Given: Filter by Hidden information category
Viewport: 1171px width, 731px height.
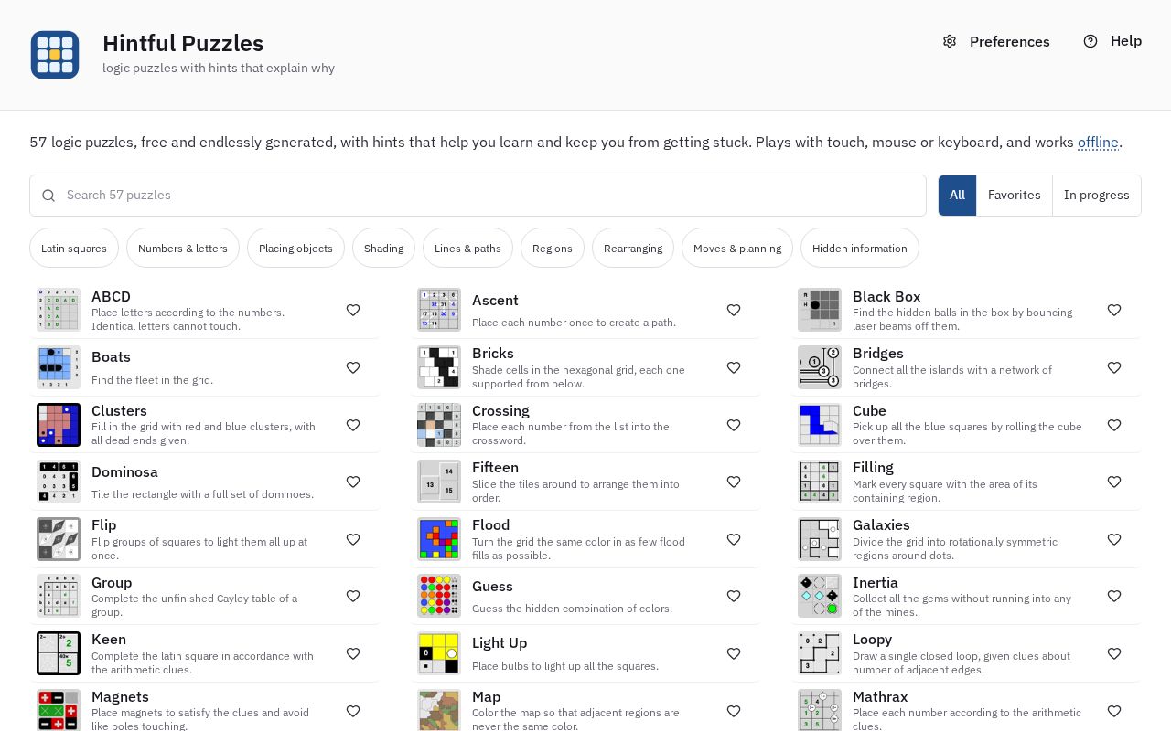Looking at the screenshot, I should click(x=860, y=248).
